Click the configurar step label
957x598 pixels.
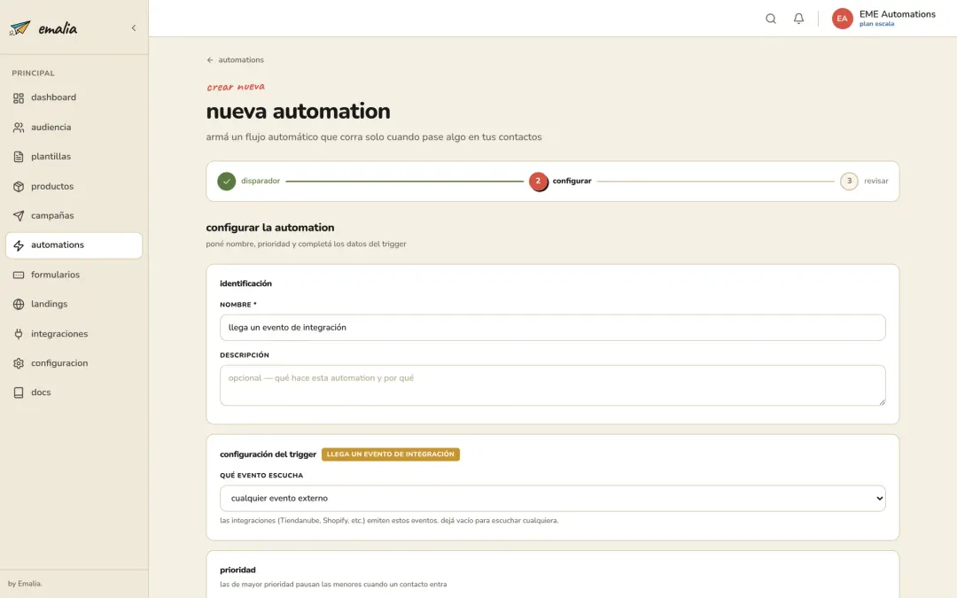(572, 182)
